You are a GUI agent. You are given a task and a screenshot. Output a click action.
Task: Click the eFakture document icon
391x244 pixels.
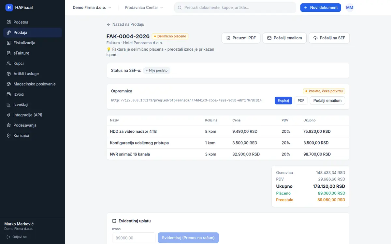[9, 53]
